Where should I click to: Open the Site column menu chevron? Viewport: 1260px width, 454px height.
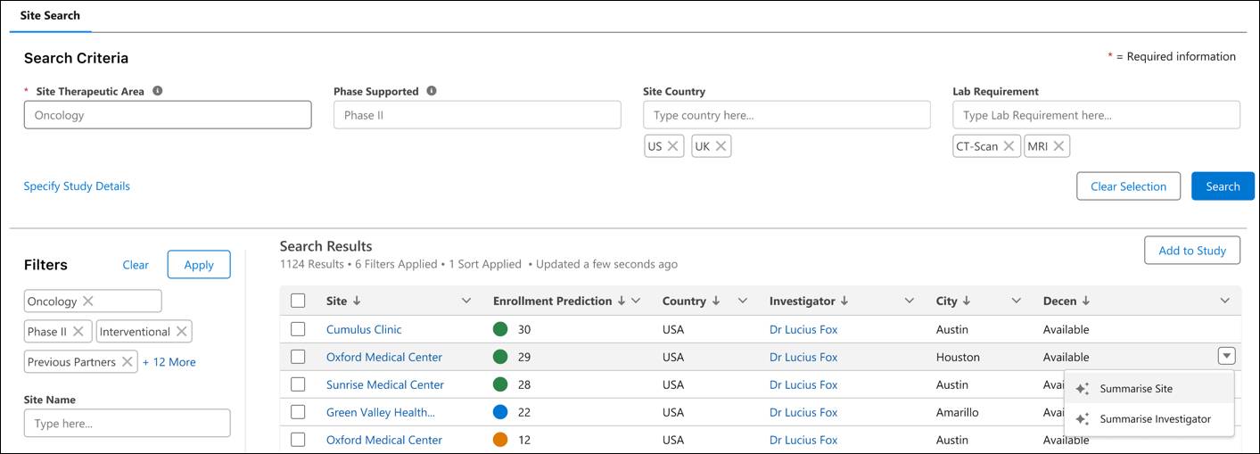(465, 301)
